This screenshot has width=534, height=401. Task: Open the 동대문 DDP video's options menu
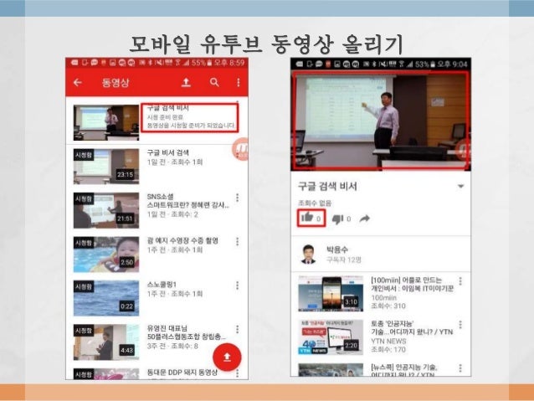tap(238, 373)
